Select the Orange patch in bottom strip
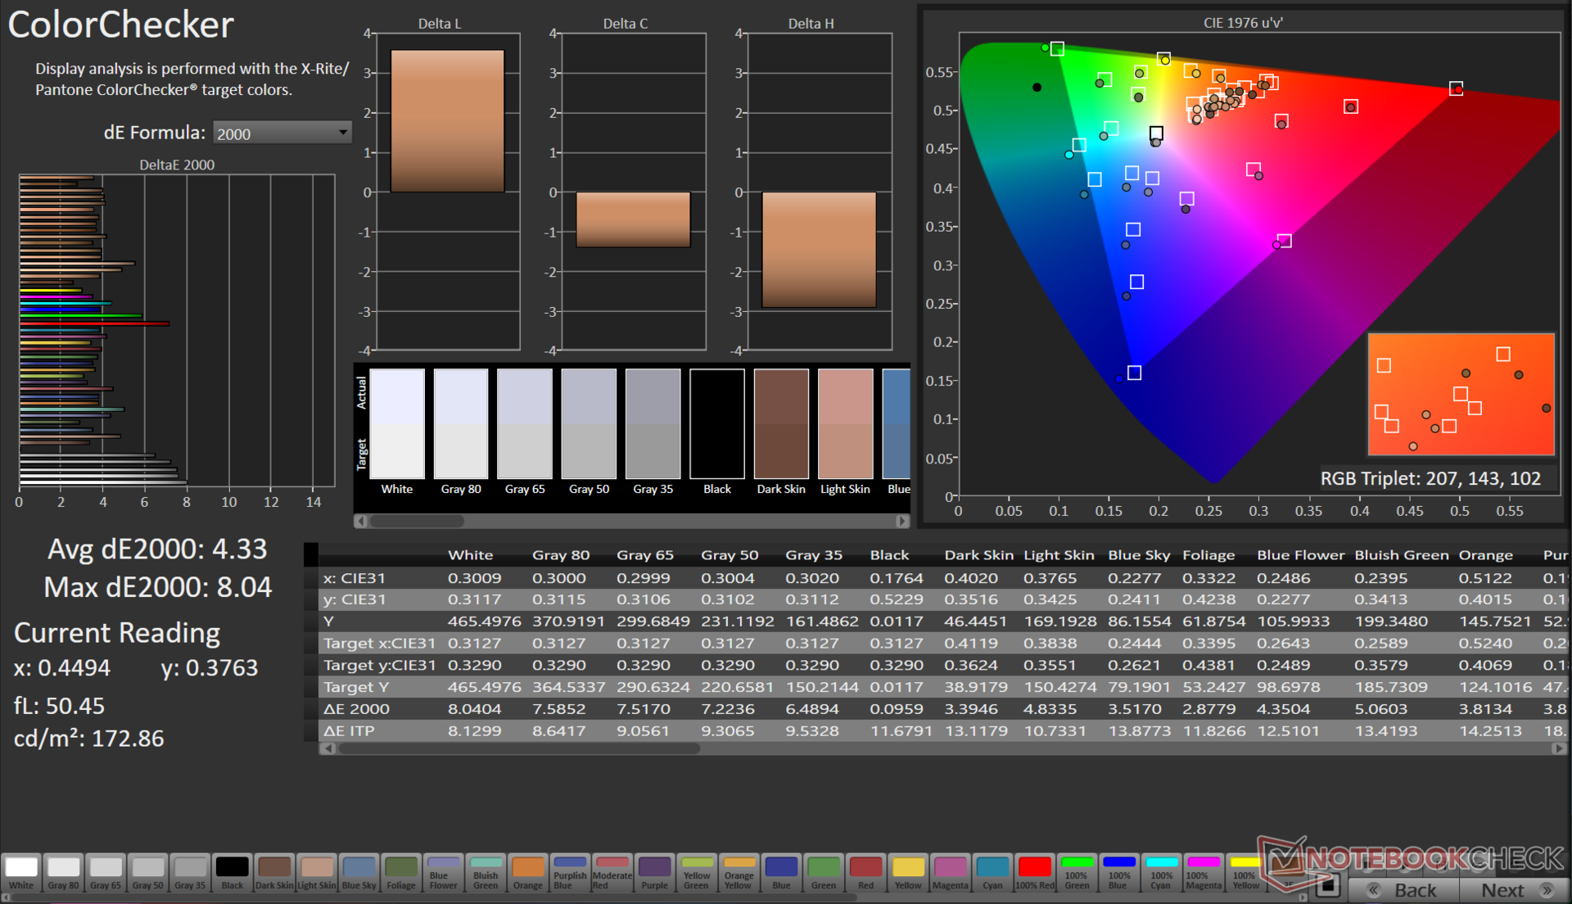 pos(527,872)
